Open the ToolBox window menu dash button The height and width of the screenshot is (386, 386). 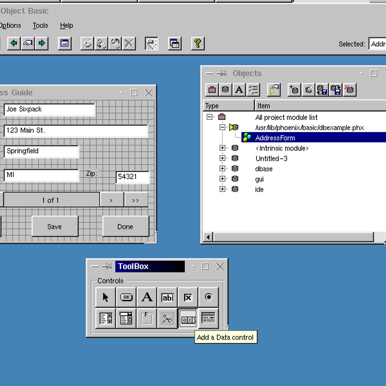95,266
